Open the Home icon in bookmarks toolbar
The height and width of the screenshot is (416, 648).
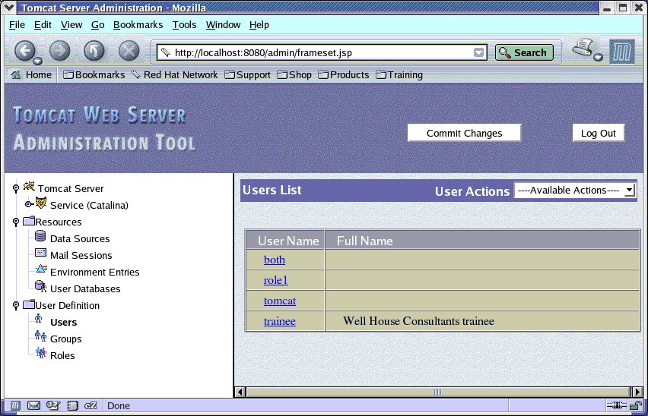(16, 74)
